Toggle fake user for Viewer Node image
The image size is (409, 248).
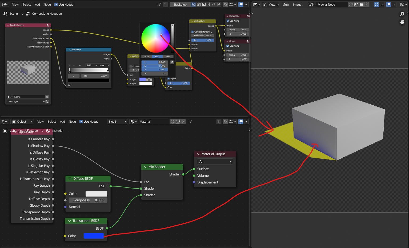[x=351, y=5]
